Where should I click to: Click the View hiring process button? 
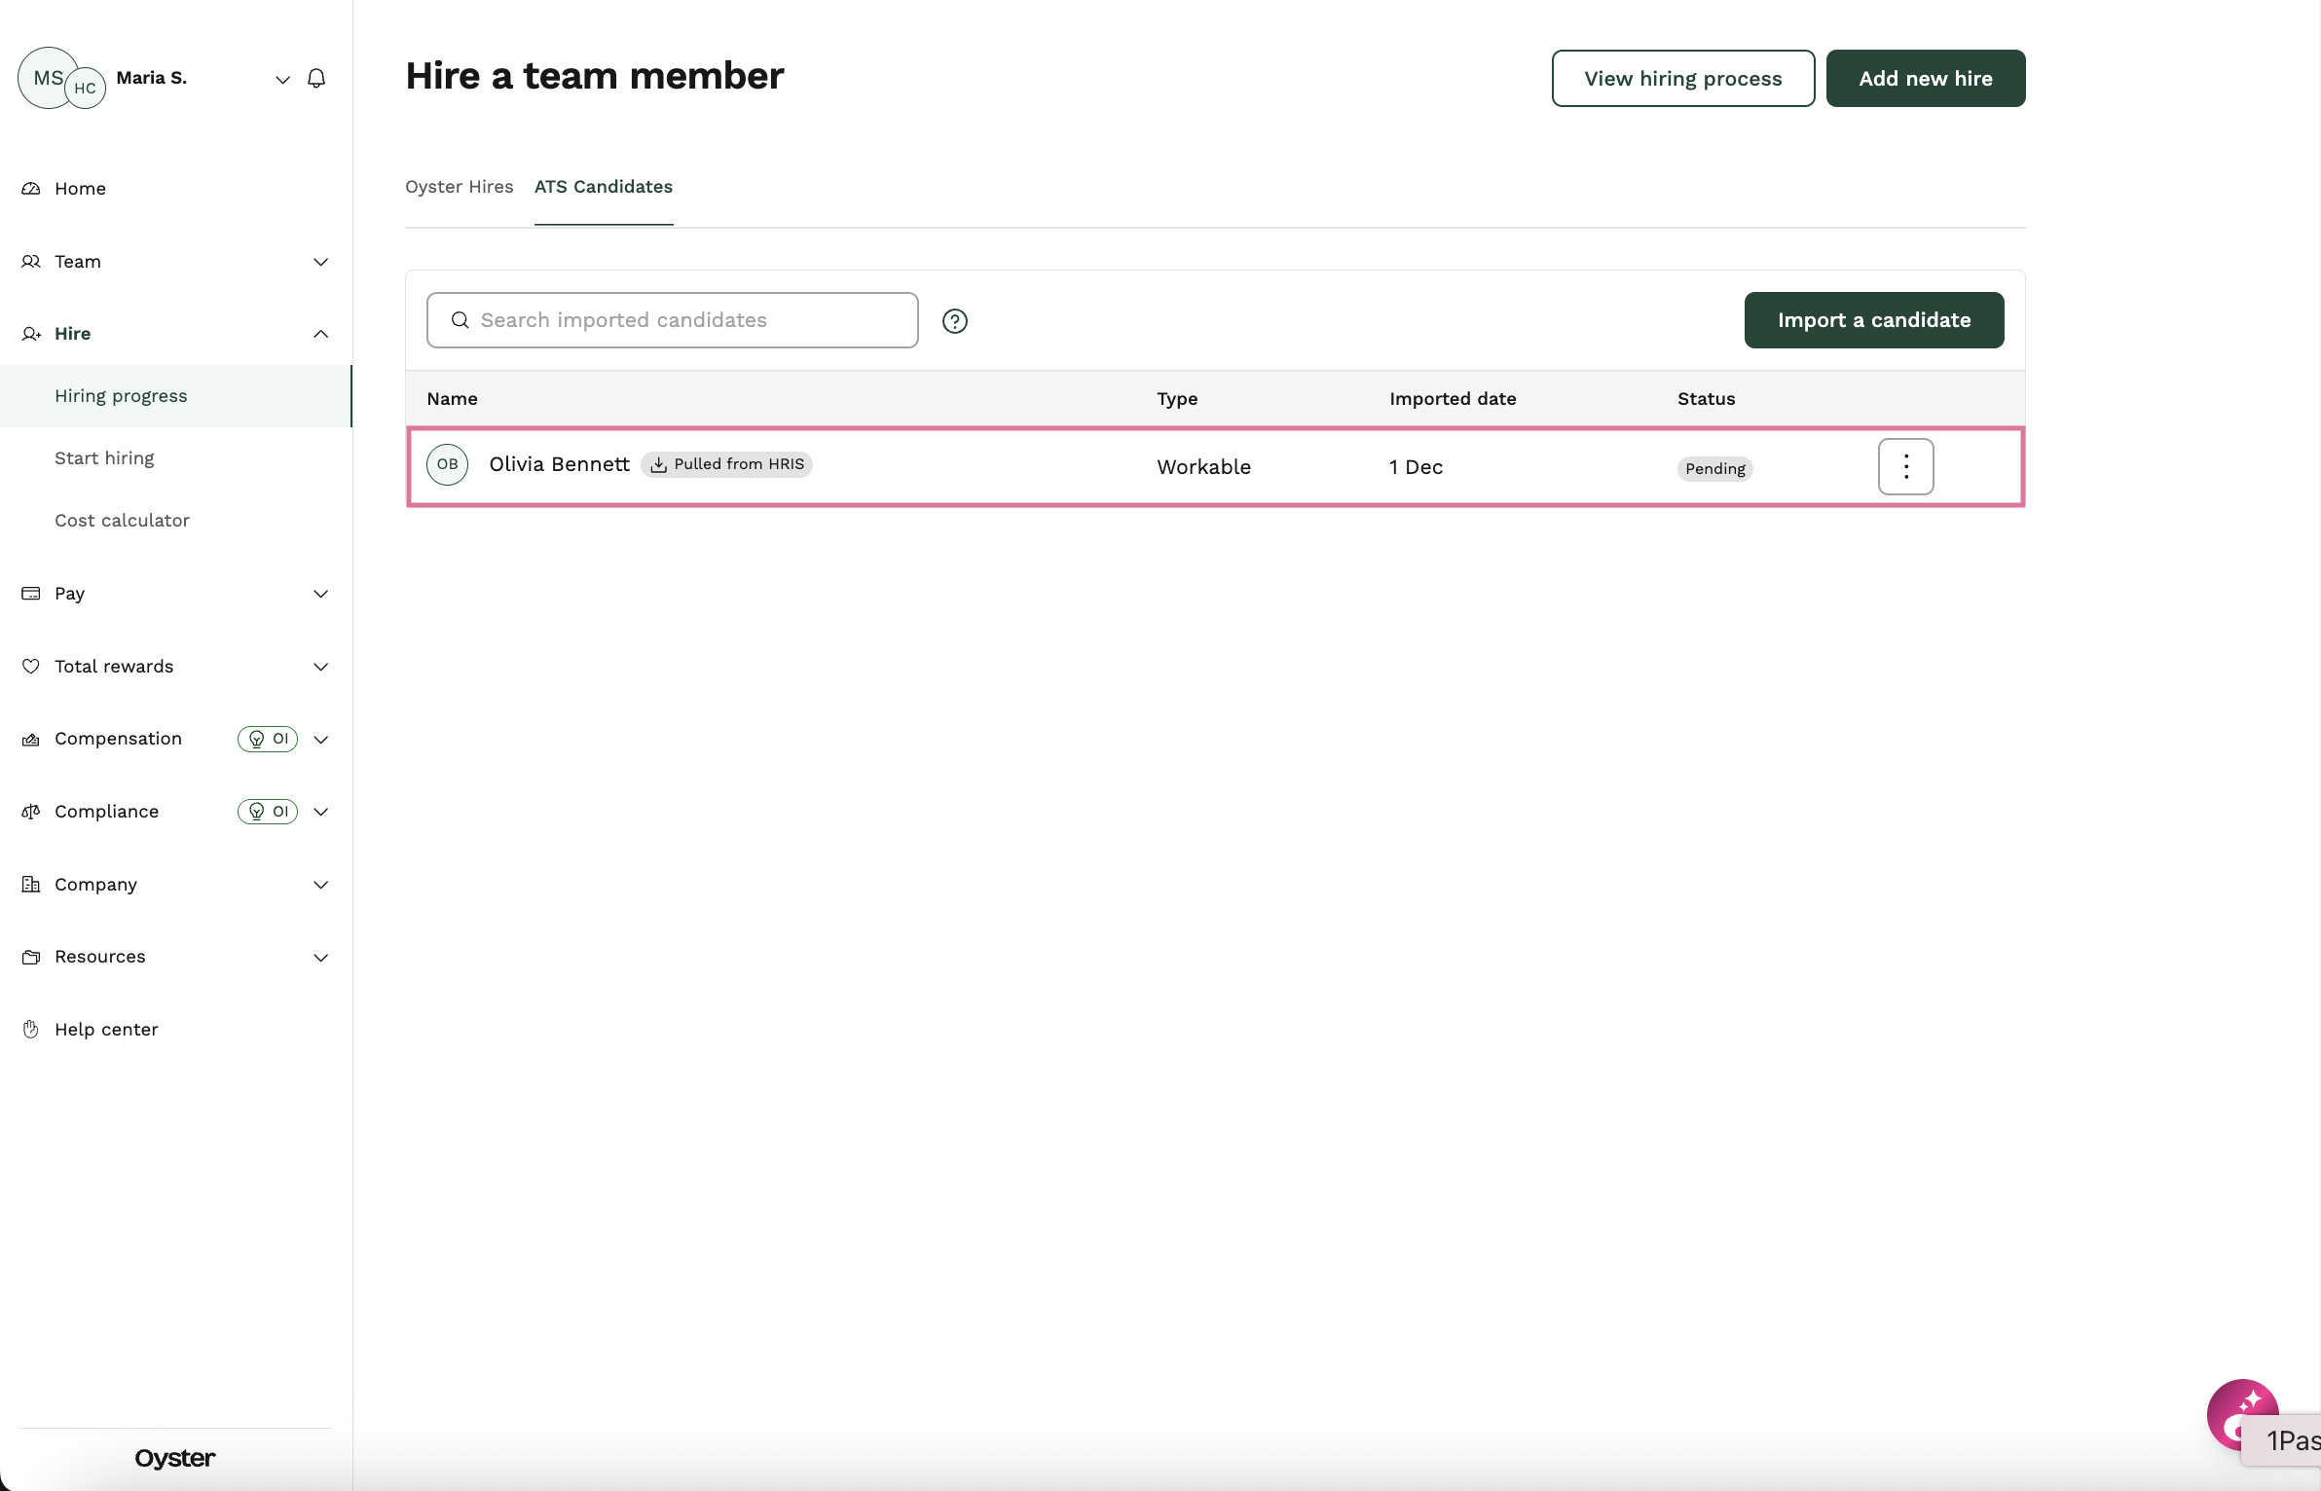click(1682, 79)
